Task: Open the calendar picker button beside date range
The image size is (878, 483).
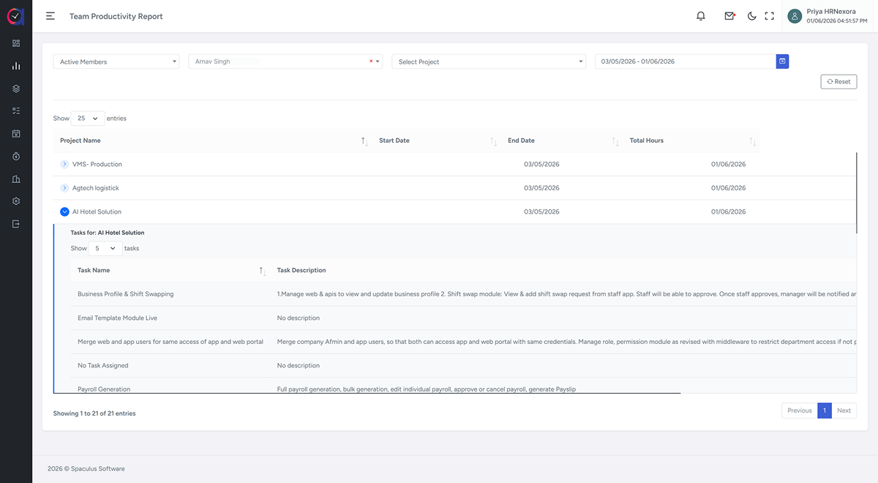Action: tap(782, 61)
